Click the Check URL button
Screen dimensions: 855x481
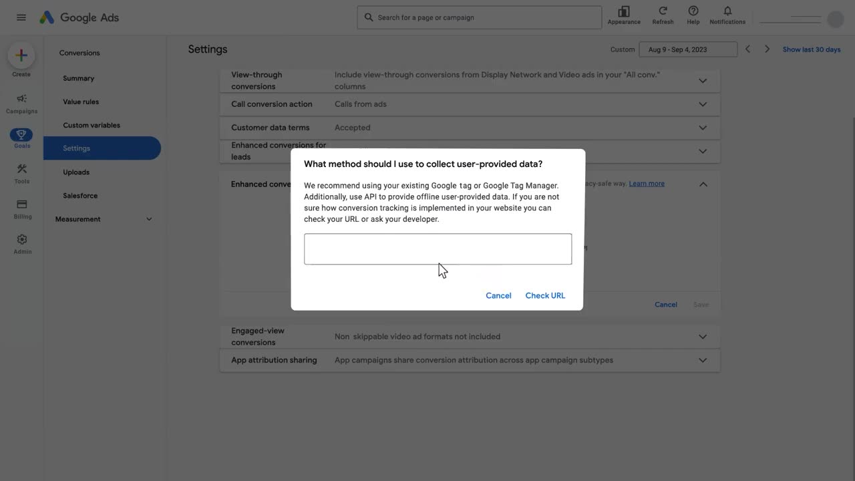click(545, 295)
